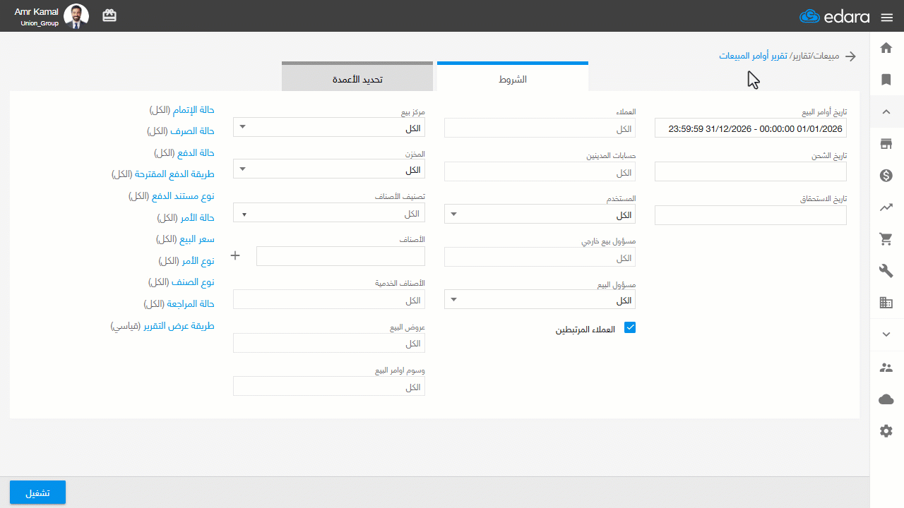Open the store sidebar icon

(886, 143)
